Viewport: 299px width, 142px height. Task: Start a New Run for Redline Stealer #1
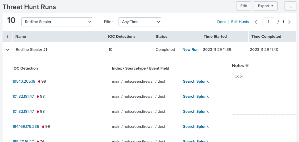(x=190, y=50)
